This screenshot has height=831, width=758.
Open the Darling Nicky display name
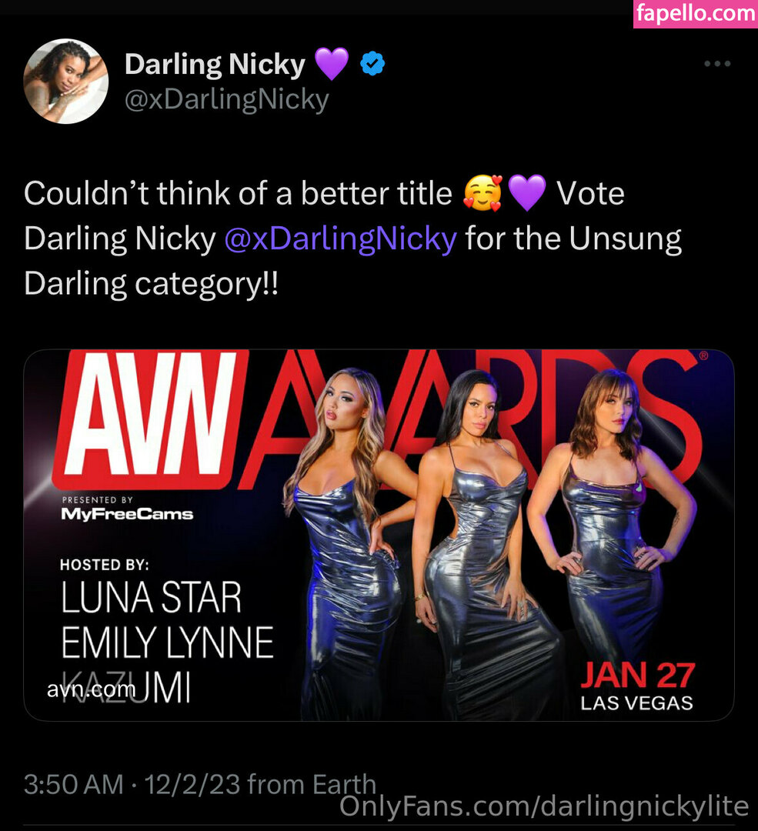(215, 64)
